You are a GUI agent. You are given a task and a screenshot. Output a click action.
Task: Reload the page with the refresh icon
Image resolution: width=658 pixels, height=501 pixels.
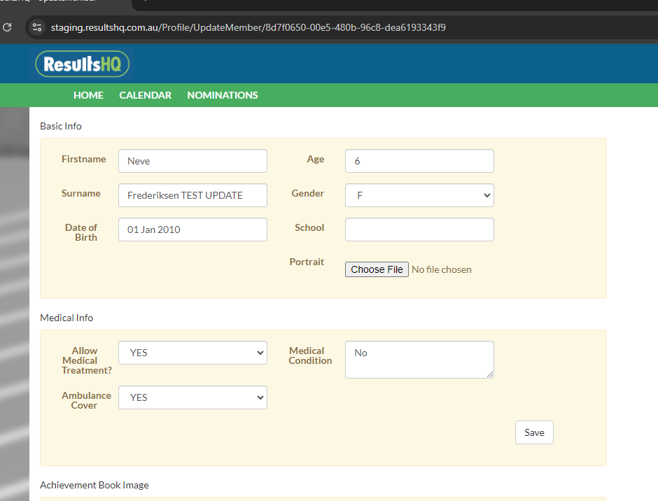point(7,27)
